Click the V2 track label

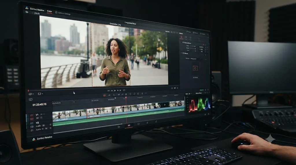[37, 123]
